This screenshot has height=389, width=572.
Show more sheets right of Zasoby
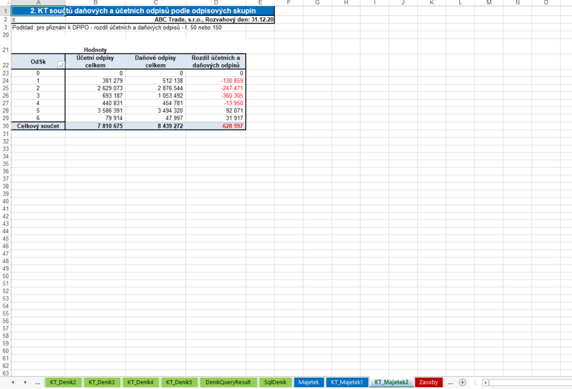(x=450, y=382)
